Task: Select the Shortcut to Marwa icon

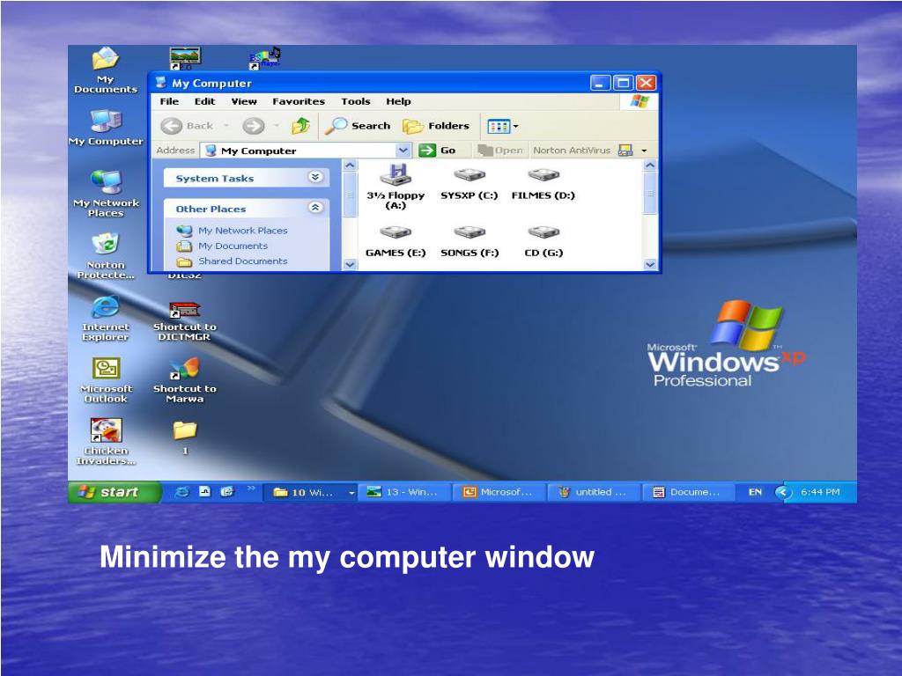Action: pos(185,380)
